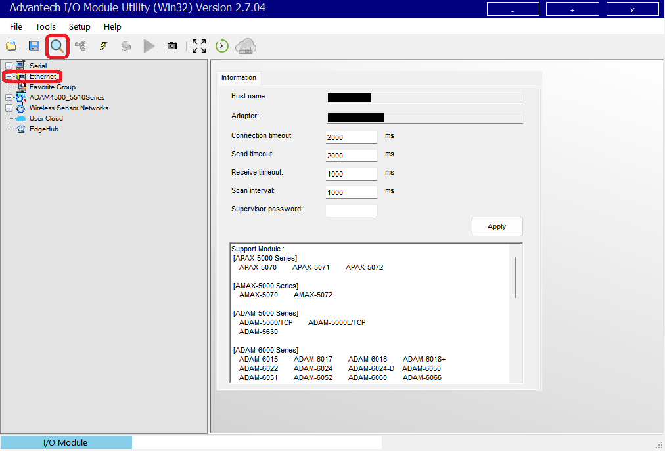Select Favorite Group in the tree
The height and width of the screenshot is (451, 665).
pos(52,87)
